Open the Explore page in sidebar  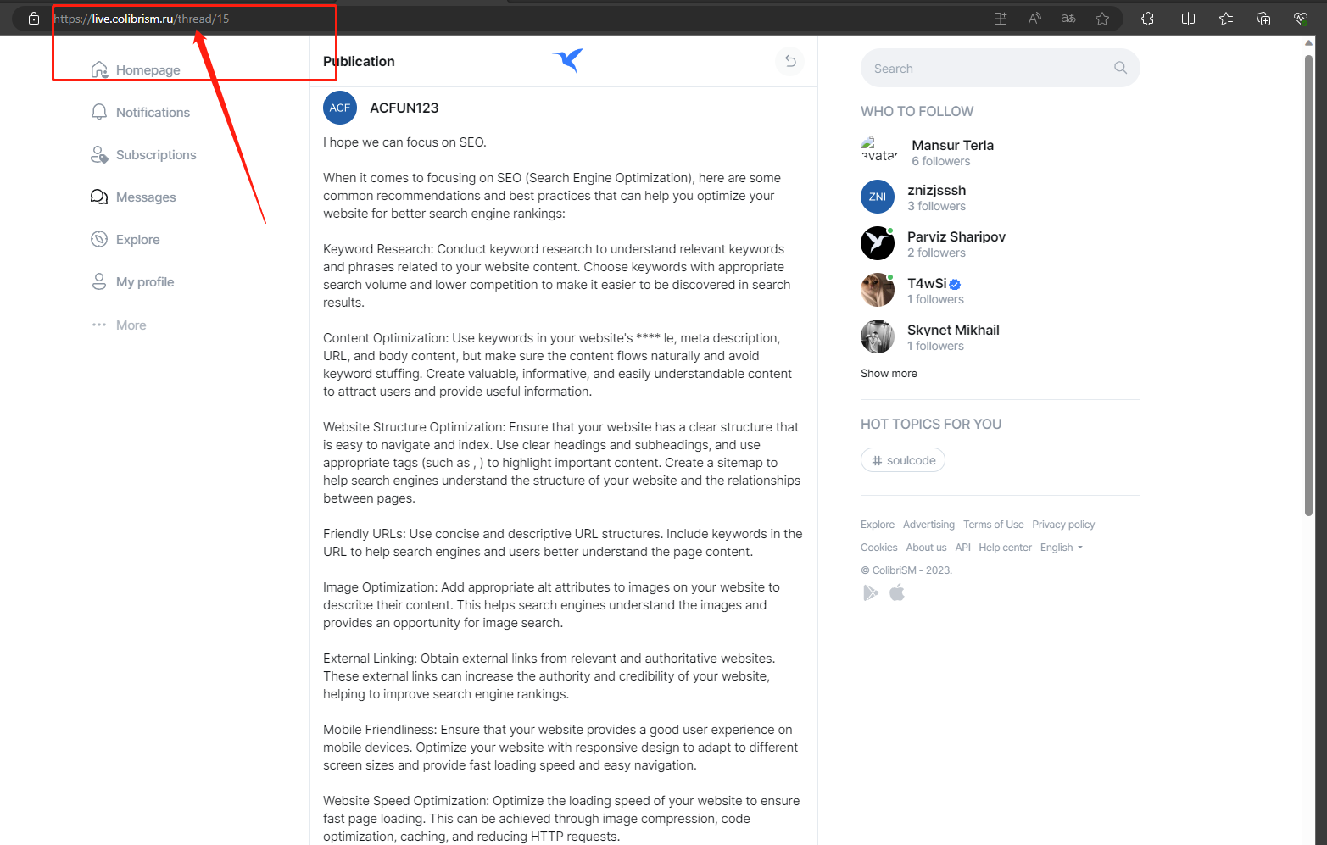tap(125, 240)
